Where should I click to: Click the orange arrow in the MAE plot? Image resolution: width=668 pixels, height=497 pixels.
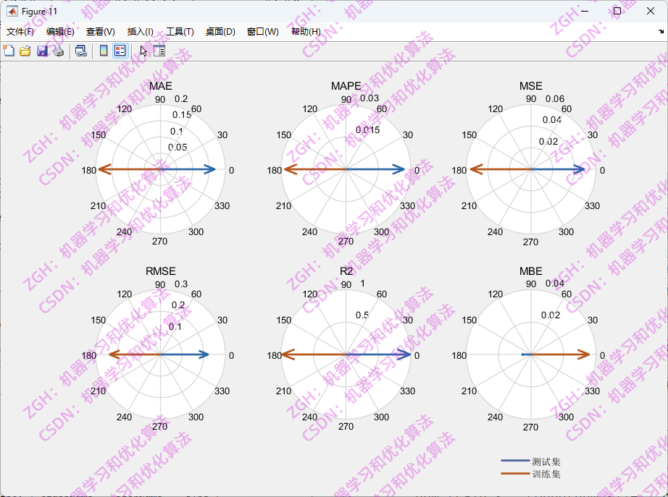129,169
